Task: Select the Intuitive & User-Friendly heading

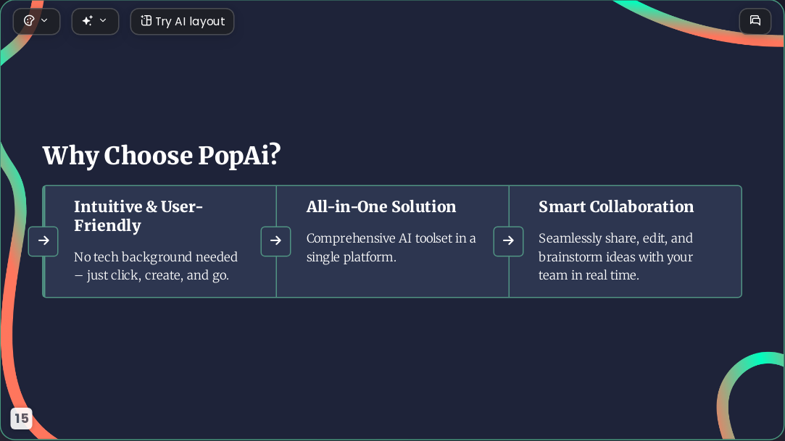Action: [138, 216]
